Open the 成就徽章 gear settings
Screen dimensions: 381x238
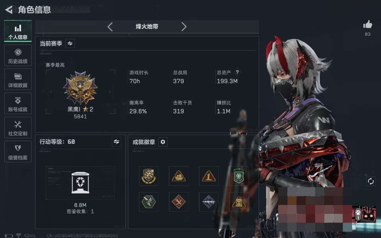pyautogui.click(x=163, y=142)
